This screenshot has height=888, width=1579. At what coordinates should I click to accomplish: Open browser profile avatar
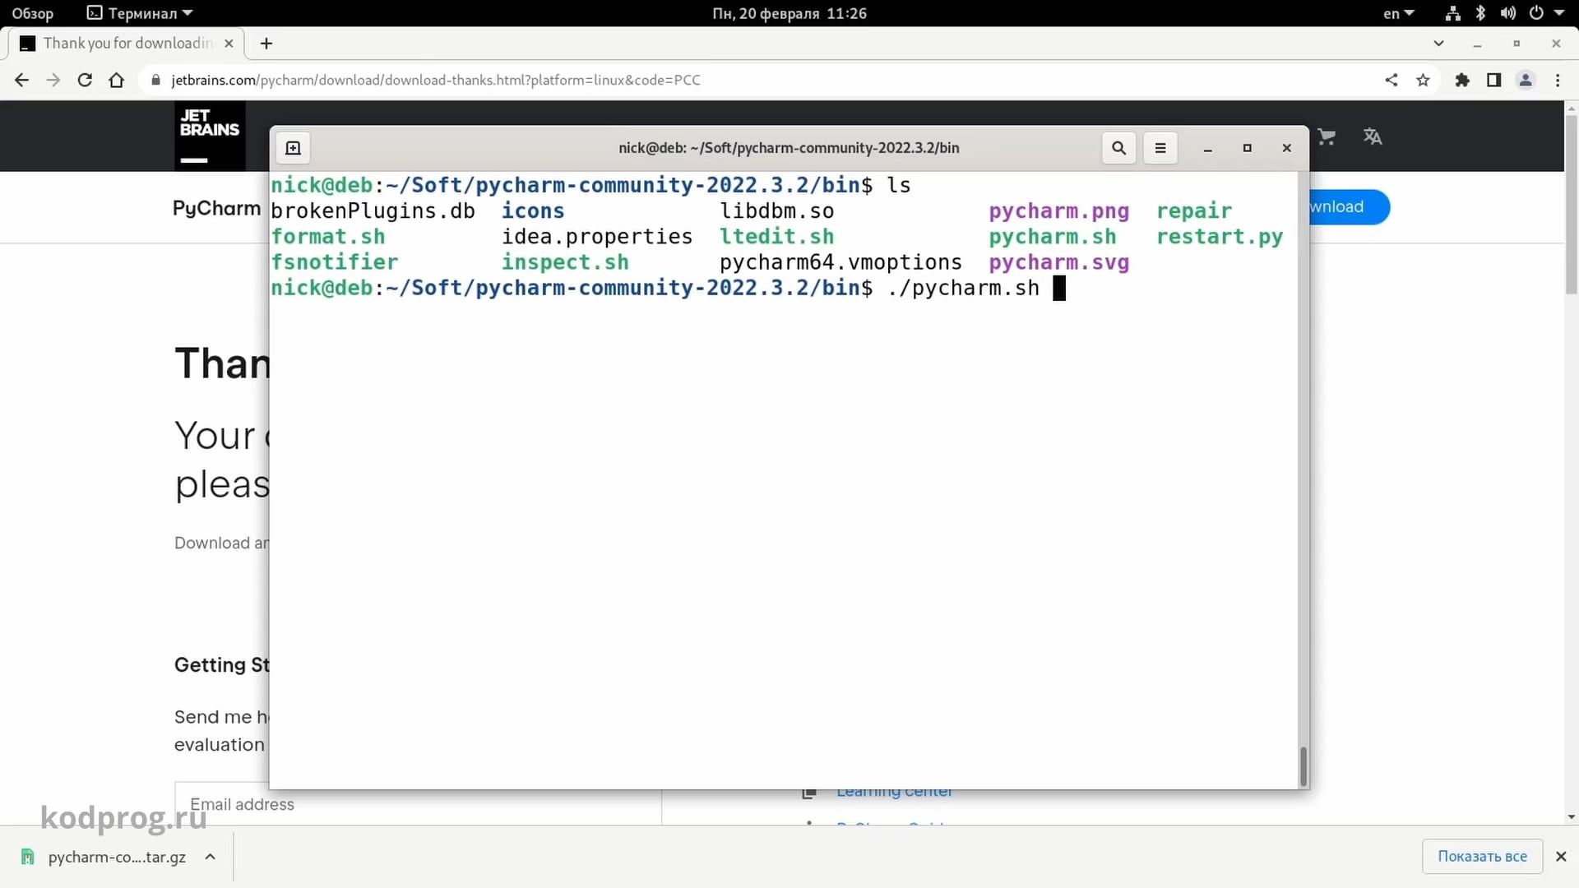(x=1526, y=80)
